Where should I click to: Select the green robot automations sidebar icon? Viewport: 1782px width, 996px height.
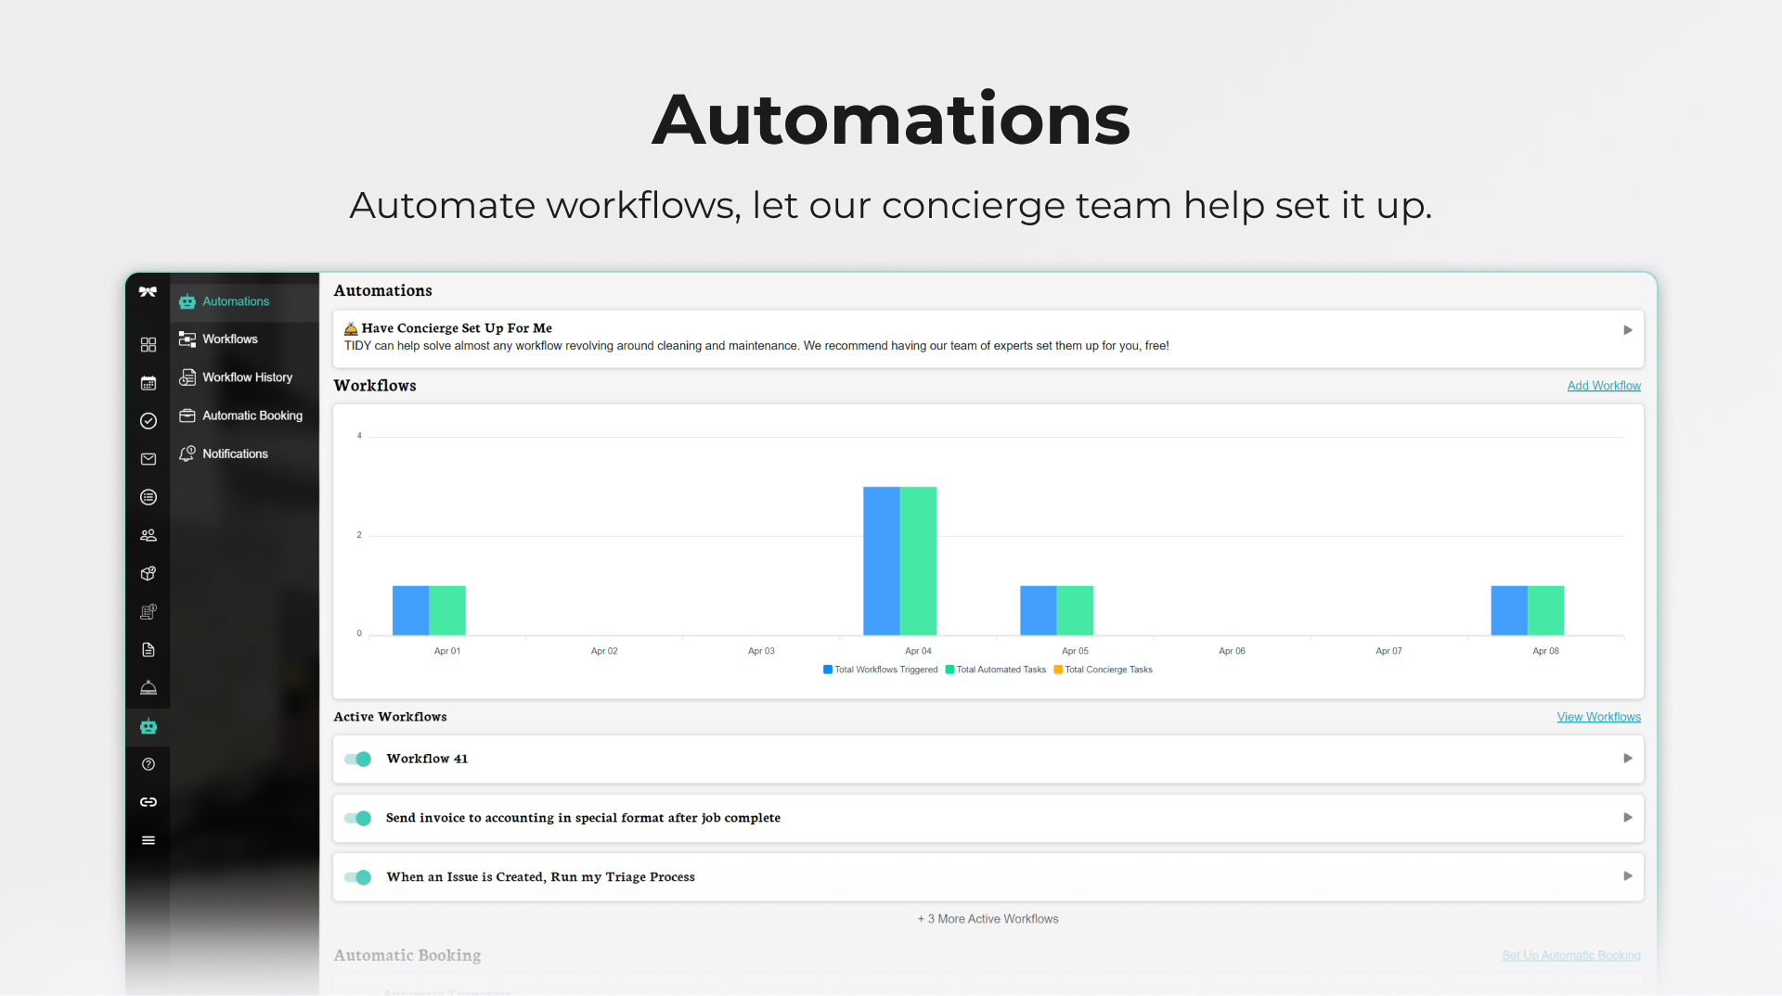click(x=148, y=726)
